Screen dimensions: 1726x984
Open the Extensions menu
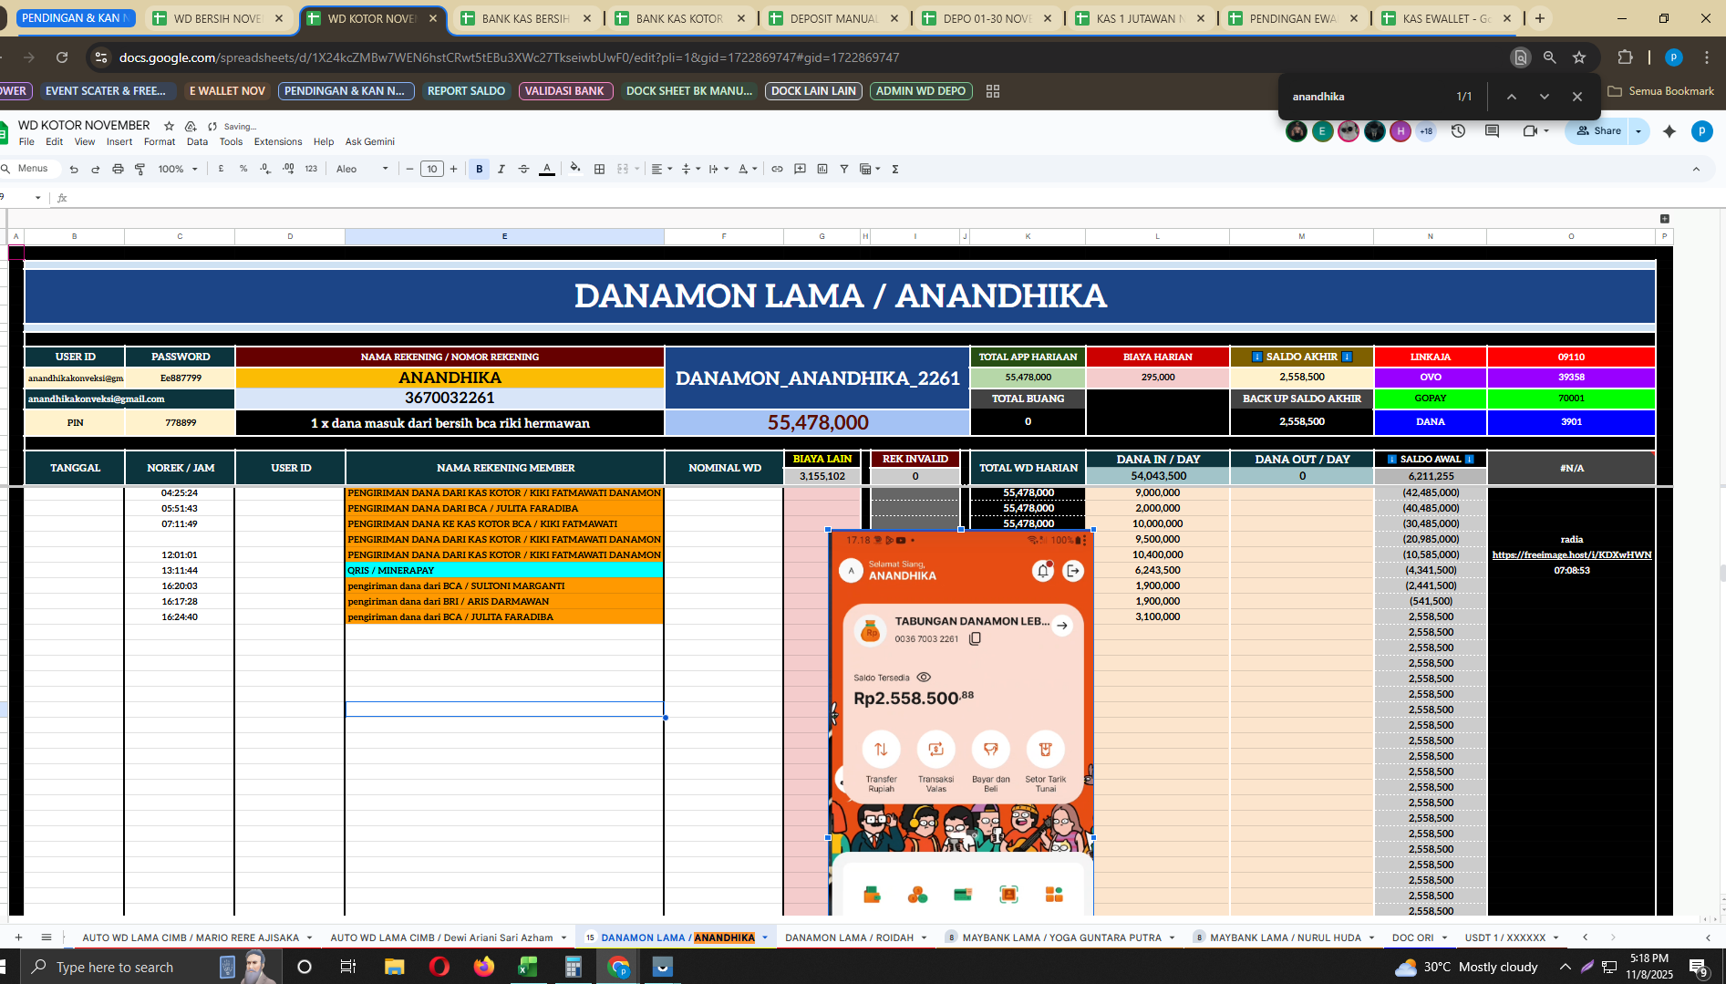[x=278, y=142]
